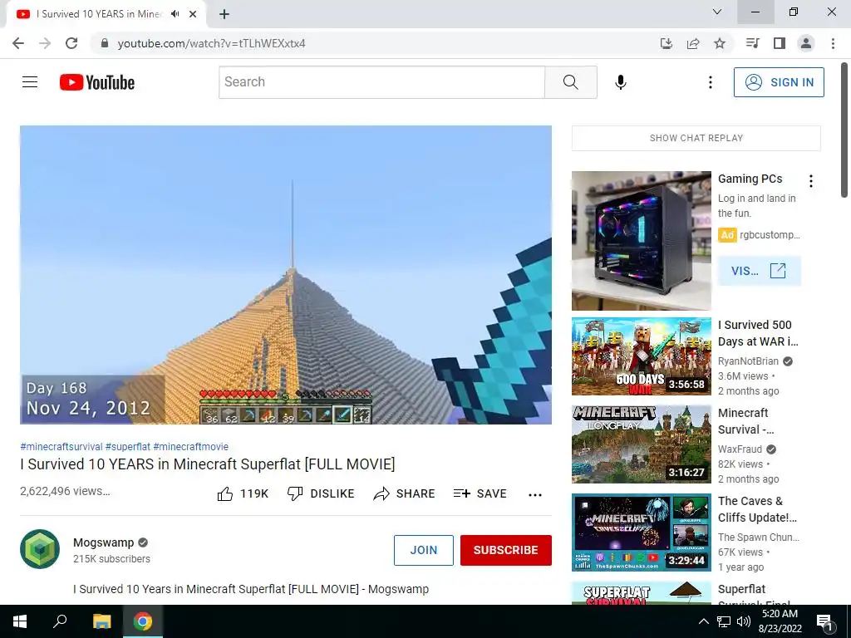View site info via lock icon

[x=105, y=43]
